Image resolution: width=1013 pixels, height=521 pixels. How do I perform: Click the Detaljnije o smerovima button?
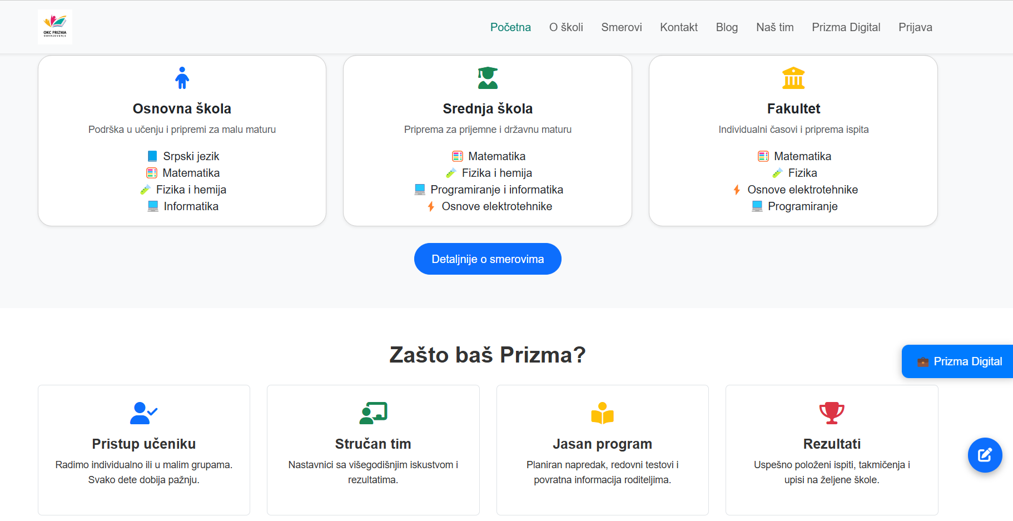[488, 259]
